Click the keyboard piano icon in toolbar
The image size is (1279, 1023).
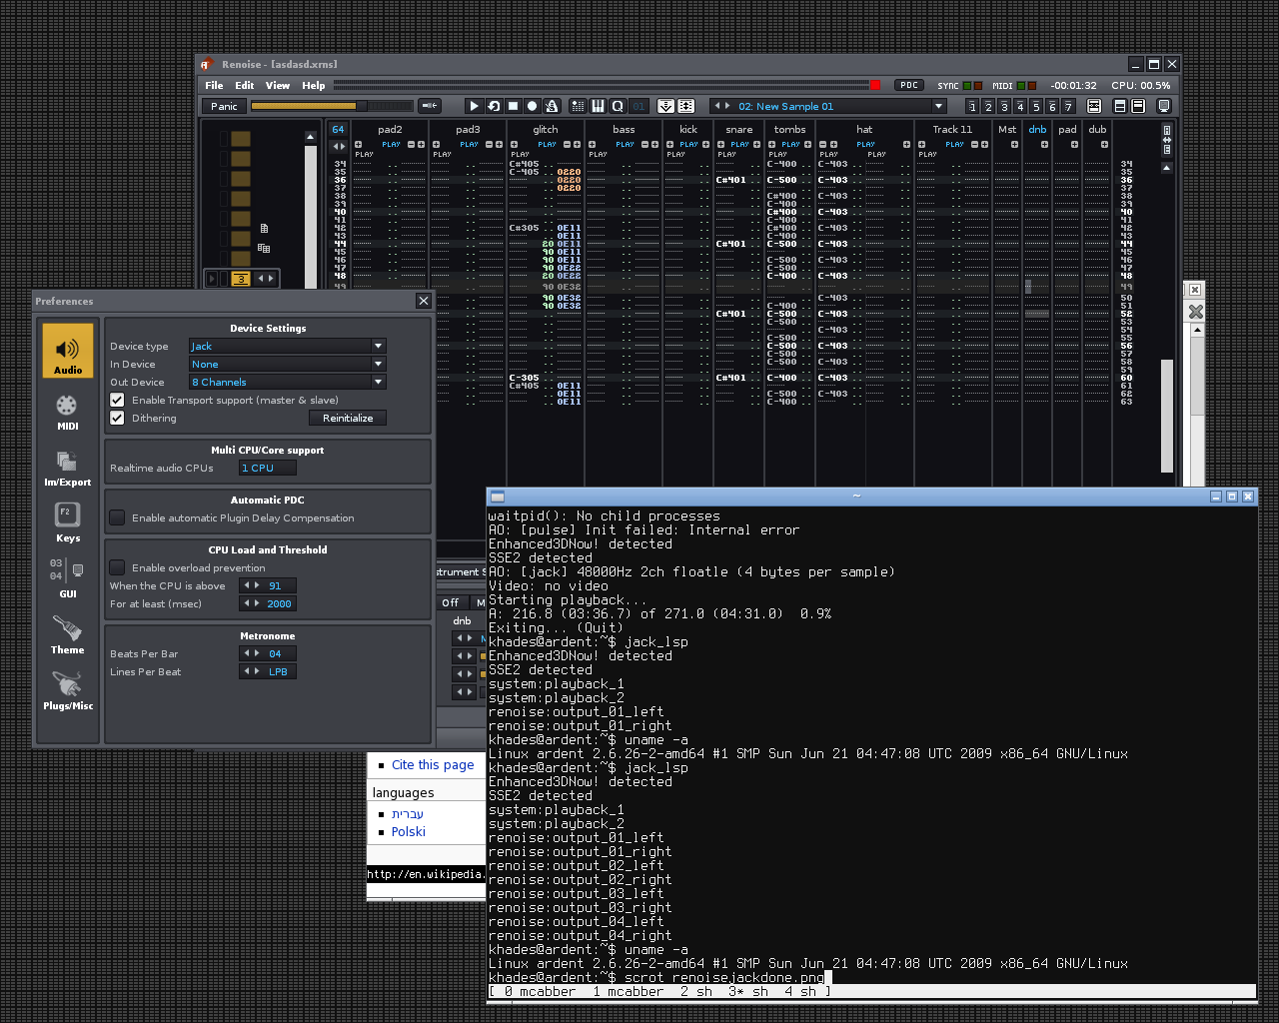599,106
